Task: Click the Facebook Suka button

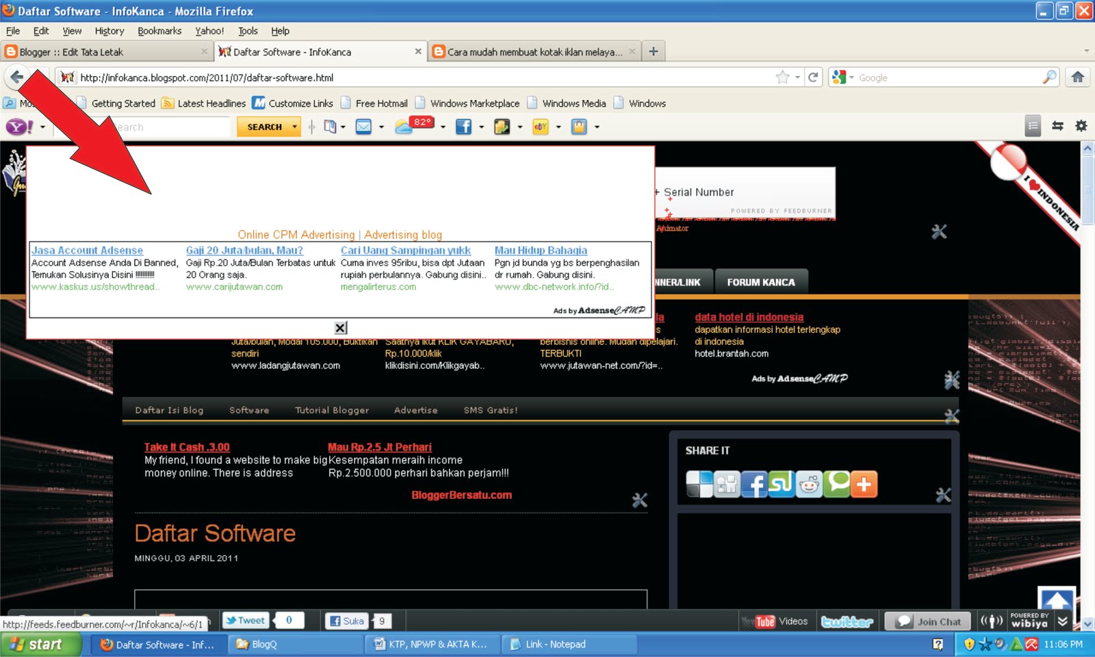Action: (347, 621)
